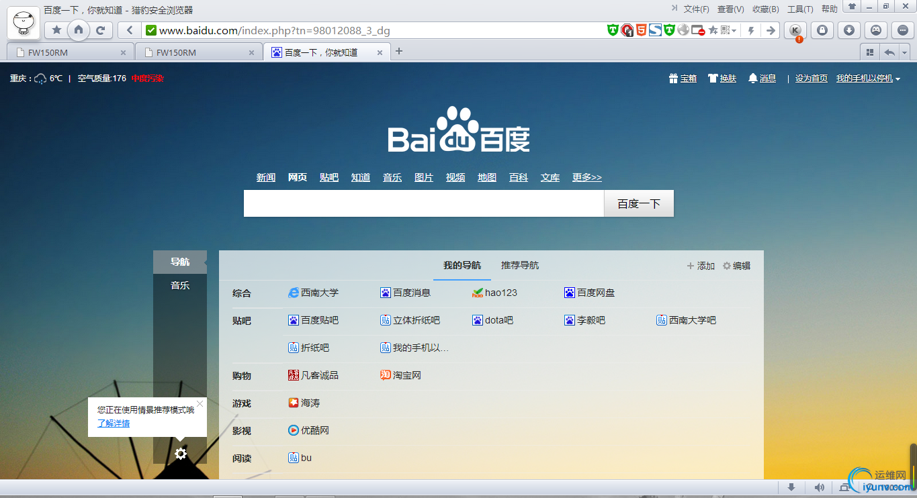Open the 新闻 link
Screen dimensions: 917x498
tap(266, 177)
